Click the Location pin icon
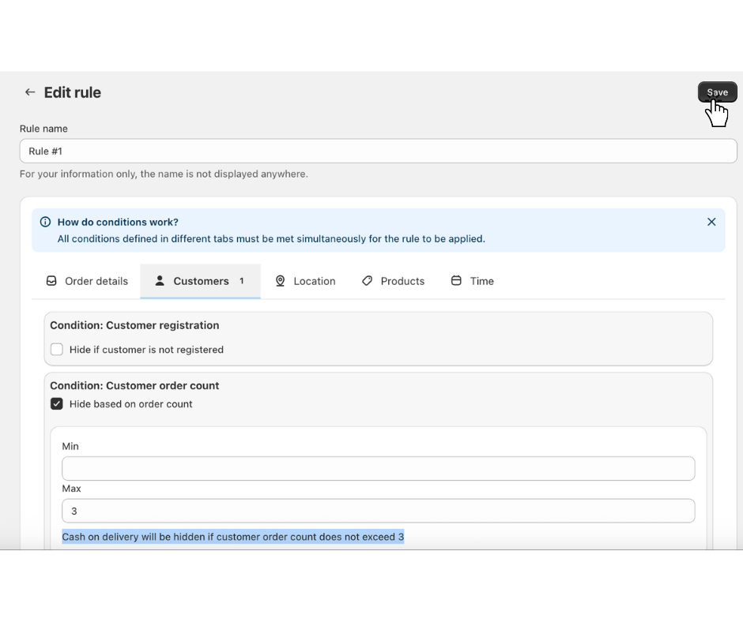This screenshot has width=743, height=622. point(280,281)
